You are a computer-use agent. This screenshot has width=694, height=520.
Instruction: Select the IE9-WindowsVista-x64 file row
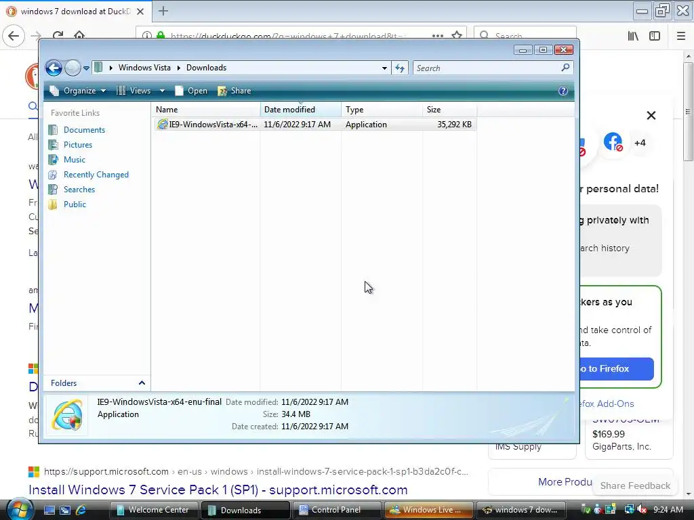tap(315, 125)
